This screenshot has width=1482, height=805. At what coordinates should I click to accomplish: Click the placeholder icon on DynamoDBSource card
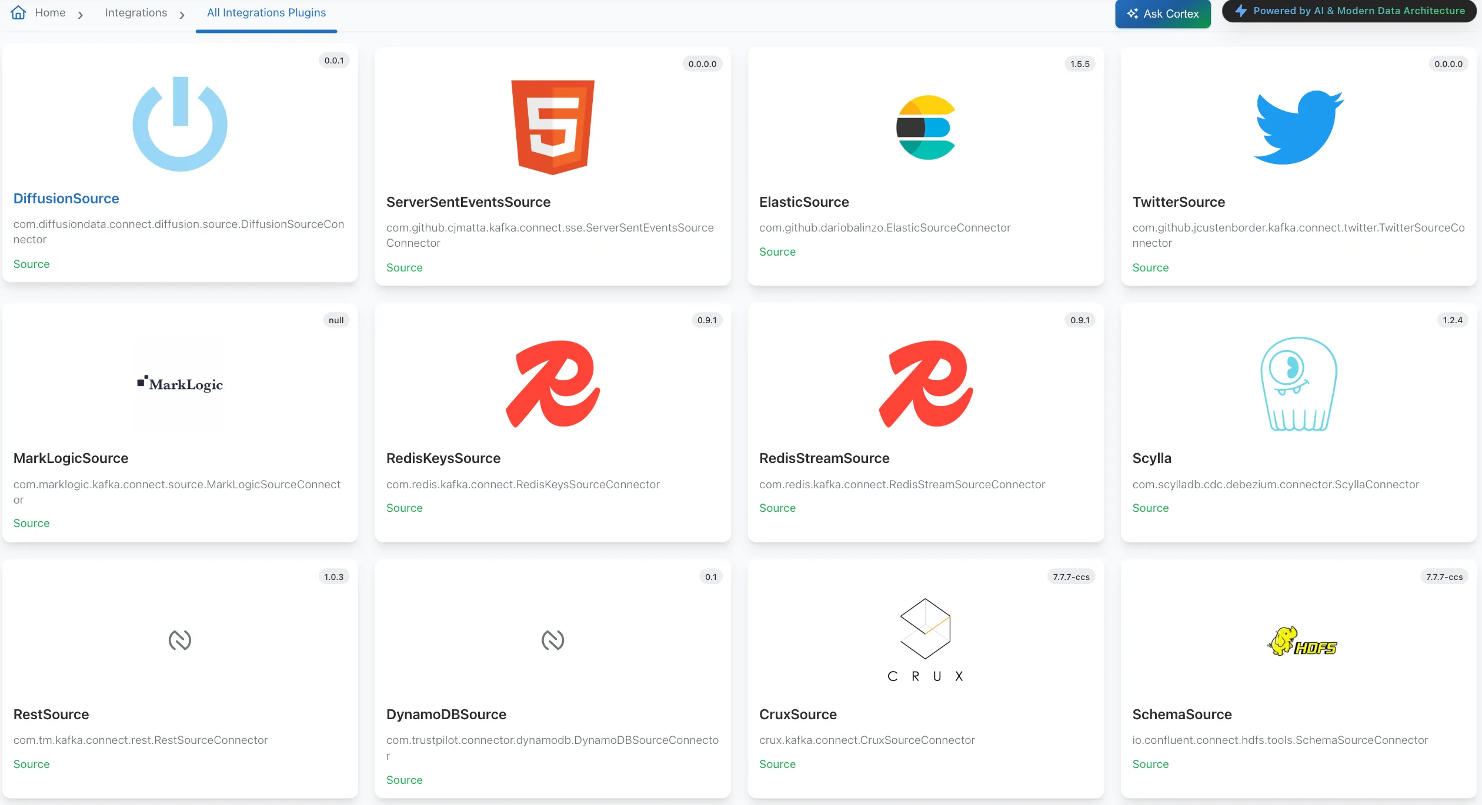[x=553, y=640]
